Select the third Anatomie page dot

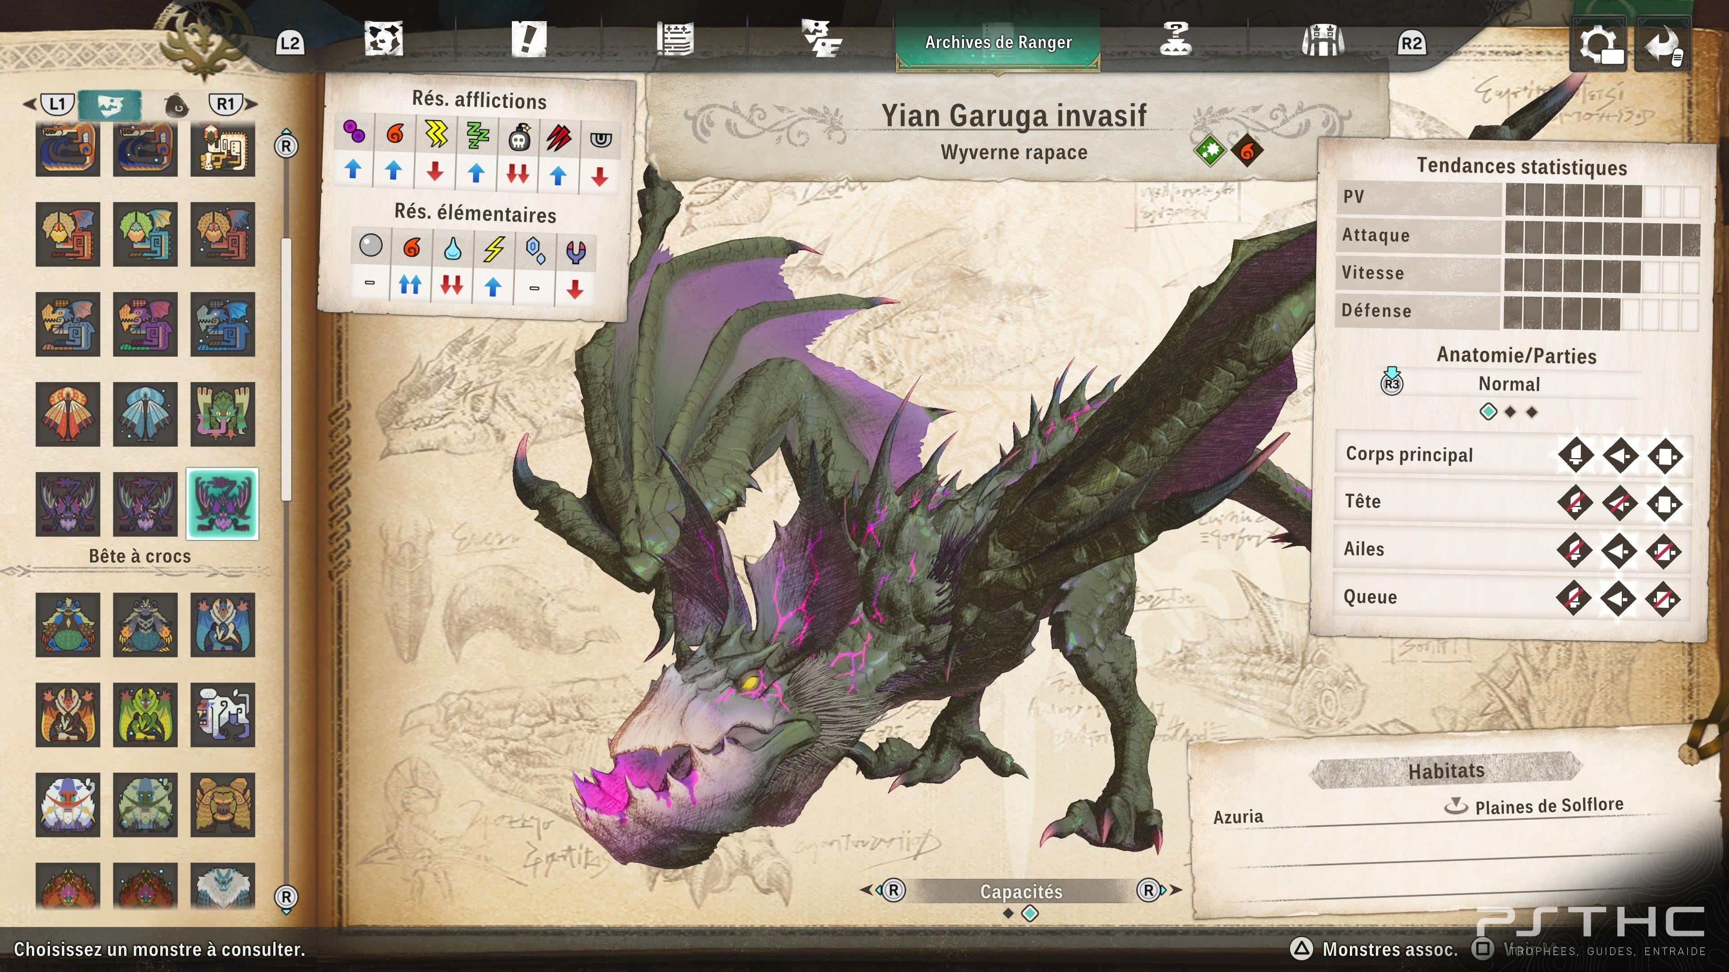(1532, 412)
